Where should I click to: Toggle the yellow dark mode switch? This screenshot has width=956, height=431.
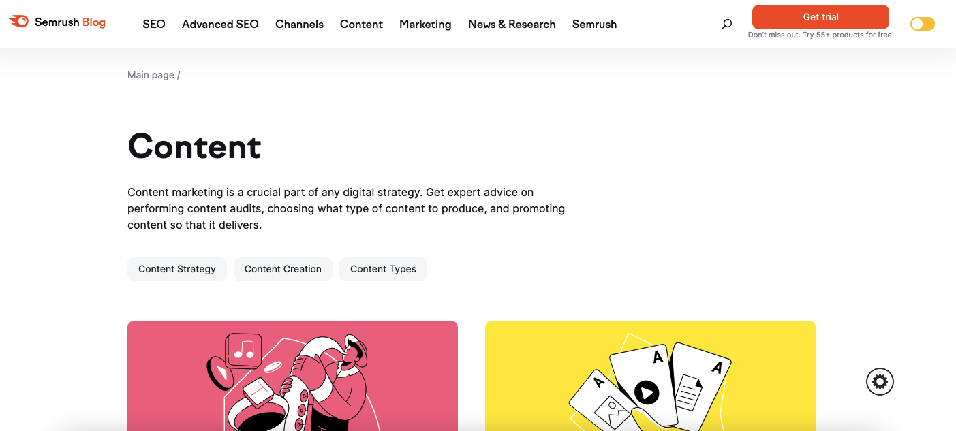(x=923, y=24)
